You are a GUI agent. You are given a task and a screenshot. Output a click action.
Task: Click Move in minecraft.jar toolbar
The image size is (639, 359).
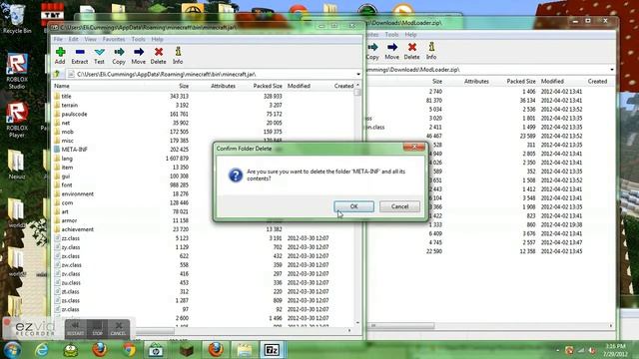coord(138,56)
